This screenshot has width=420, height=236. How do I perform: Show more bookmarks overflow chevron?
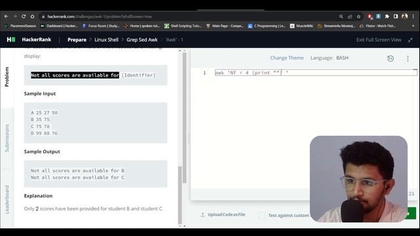(x=413, y=26)
